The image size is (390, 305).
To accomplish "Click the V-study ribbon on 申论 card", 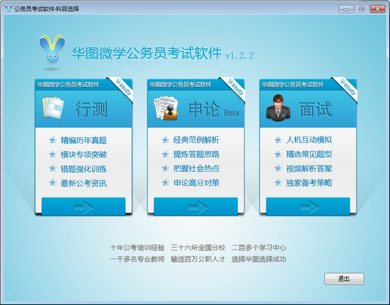I will (236, 87).
